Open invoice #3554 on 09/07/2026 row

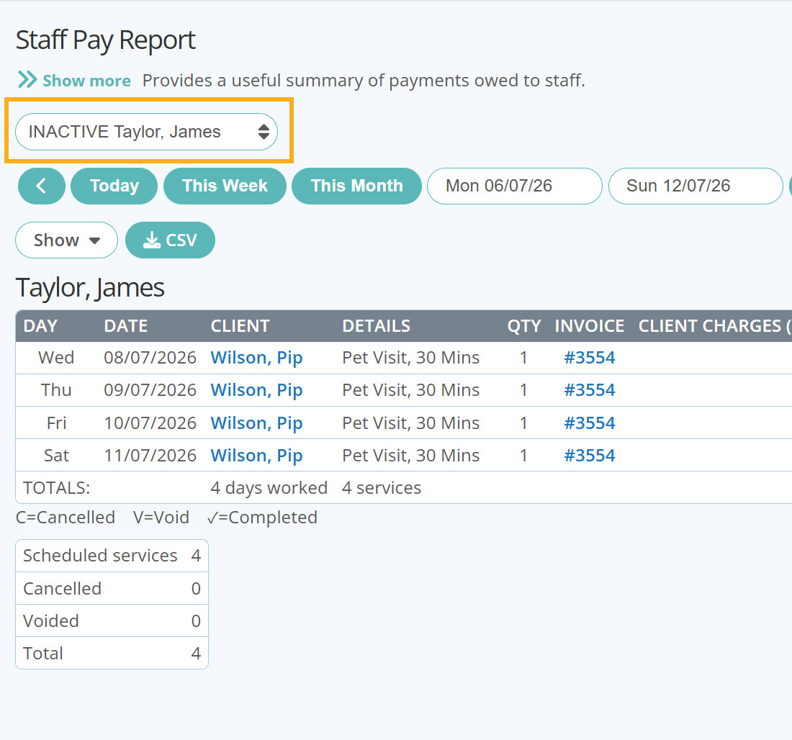click(x=590, y=390)
